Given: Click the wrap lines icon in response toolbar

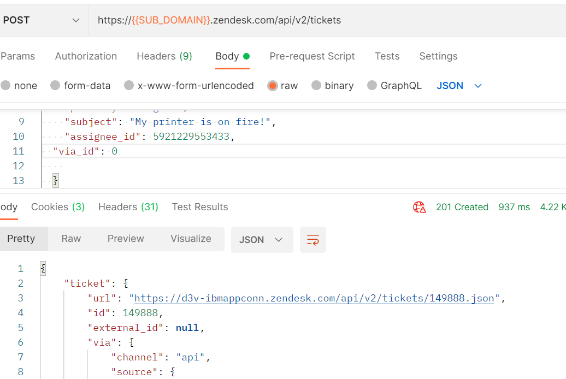Looking at the screenshot, I should pos(313,240).
